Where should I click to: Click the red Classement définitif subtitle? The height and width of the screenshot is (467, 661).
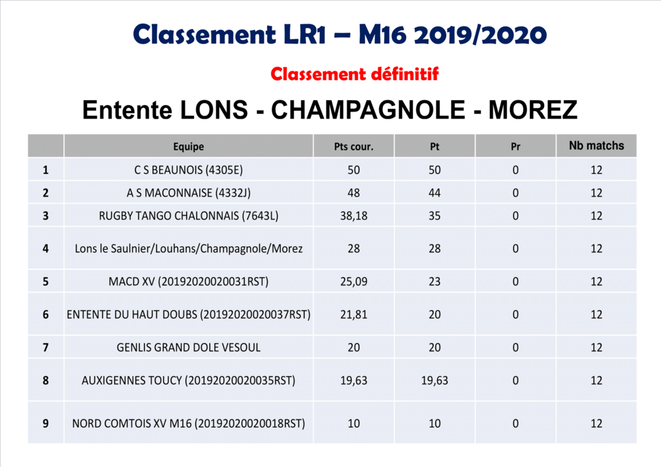point(354,74)
